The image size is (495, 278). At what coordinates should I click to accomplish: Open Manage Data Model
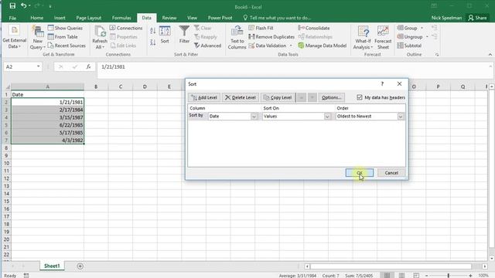click(323, 46)
